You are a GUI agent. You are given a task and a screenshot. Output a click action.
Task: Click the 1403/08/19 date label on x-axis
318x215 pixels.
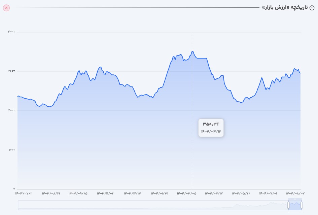pyautogui.click(x=51, y=193)
